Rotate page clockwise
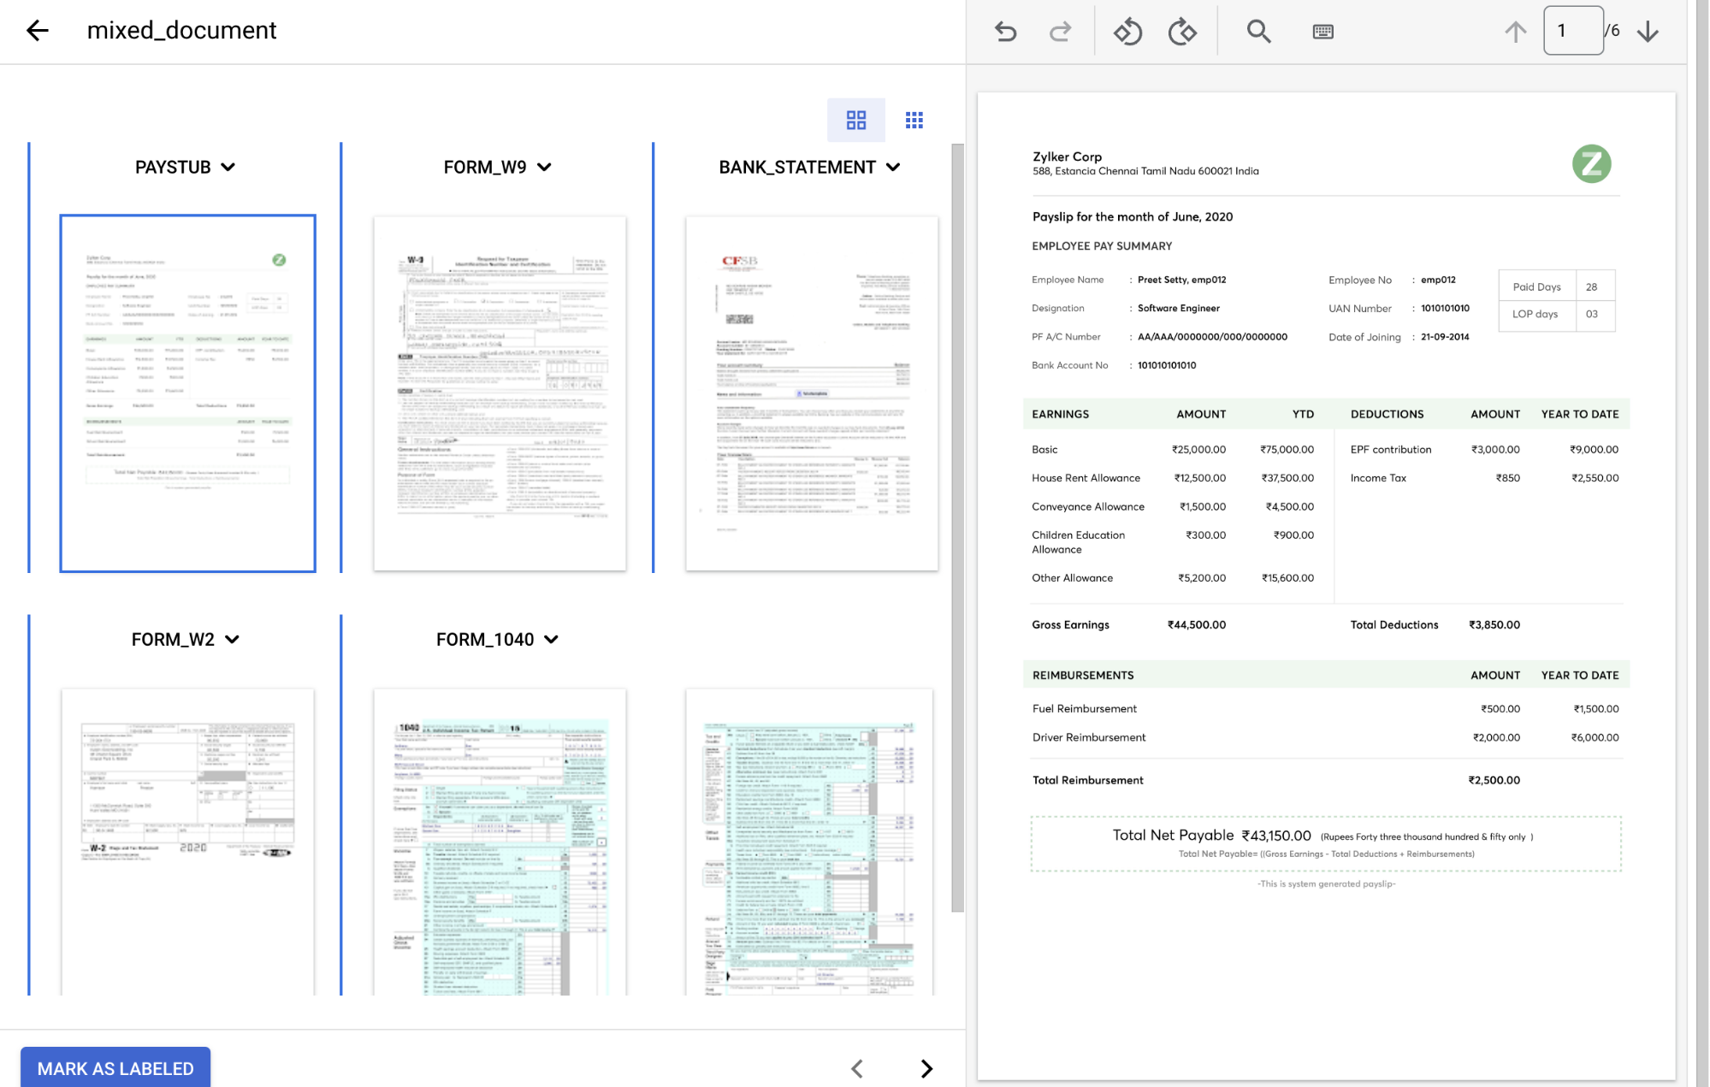The height and width of the screenshot is (1087, 1710). [x=1182, y=32]
